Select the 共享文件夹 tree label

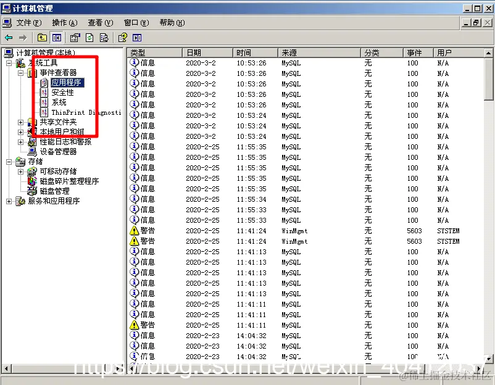[59, 122]
